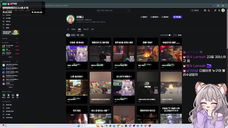
Task: Open the notification bell icon in the header
Action: (209, 10)
